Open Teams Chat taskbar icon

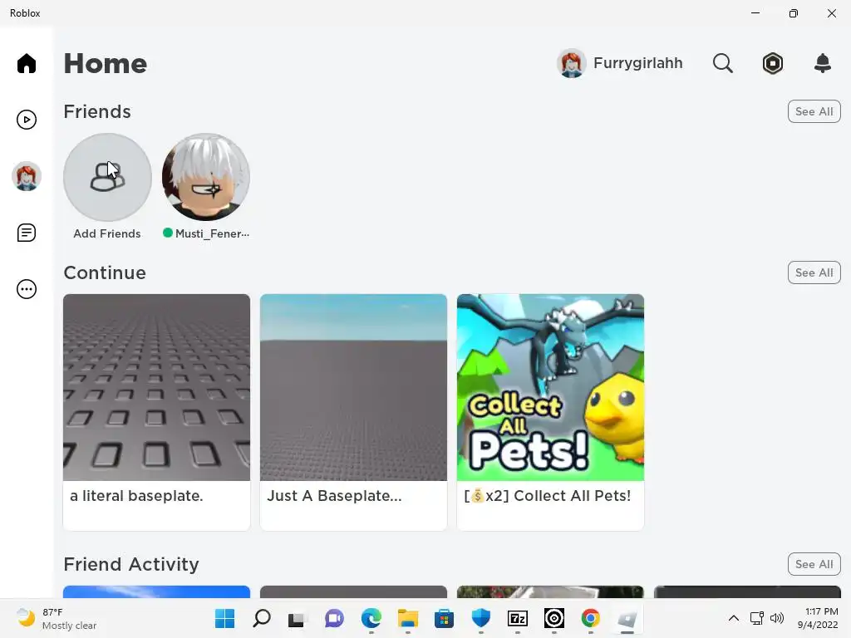pyautogui.click(x=334, y=618)
